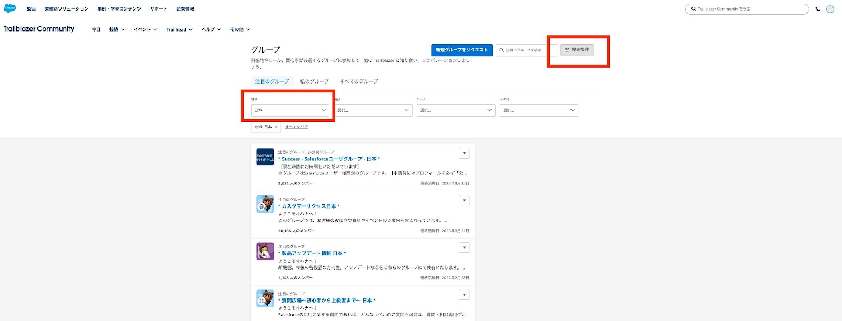Screen dimensions: 842x321
Task: Open 業種別ソリューション top menu
Action: pos(66,9)
